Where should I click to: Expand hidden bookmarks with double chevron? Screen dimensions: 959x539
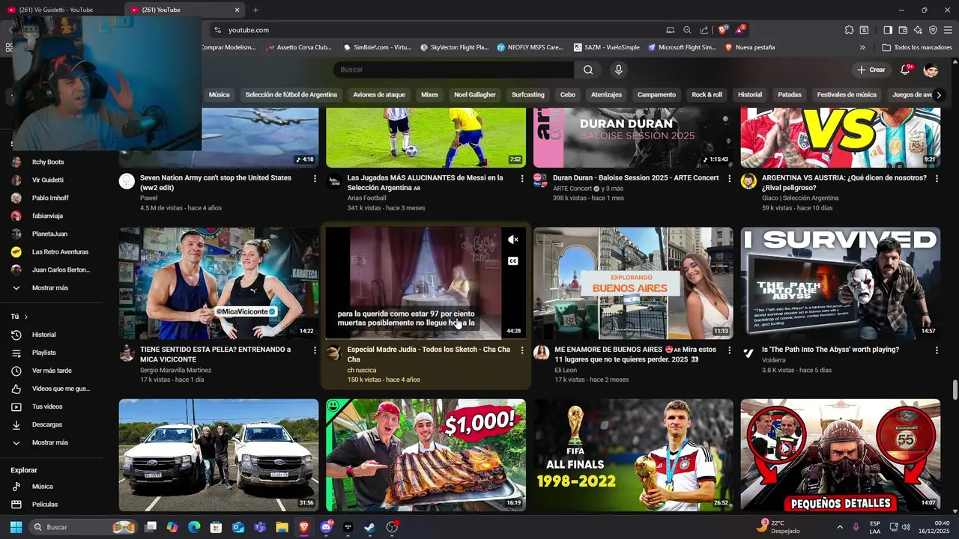[x=862, y=47]
